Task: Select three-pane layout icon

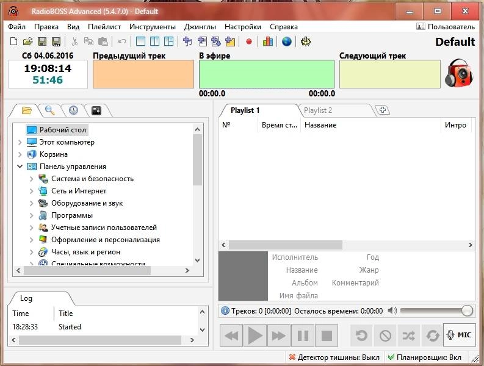Action: pyautogui.click(x=169, y=41)
